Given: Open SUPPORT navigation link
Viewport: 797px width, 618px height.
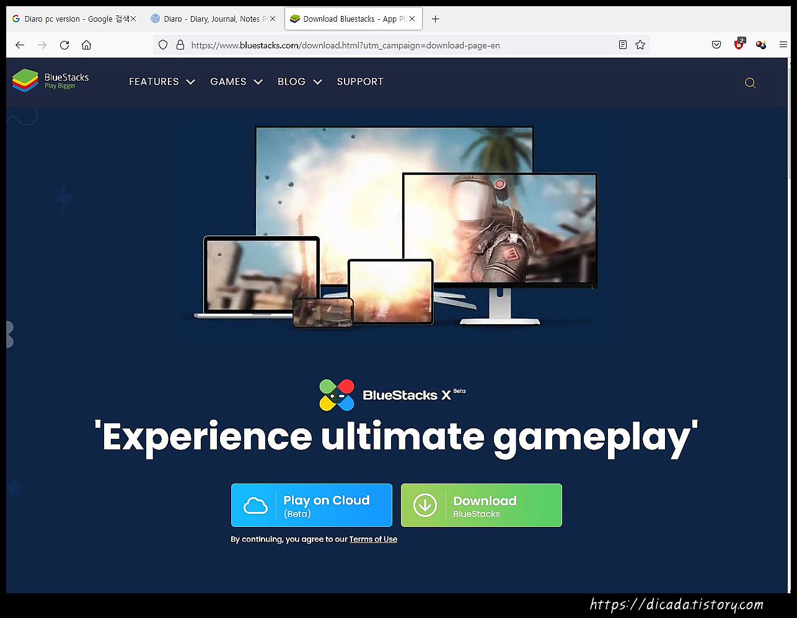Looking at the screenshot, I should (360, 81).
